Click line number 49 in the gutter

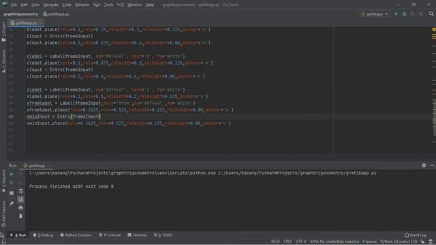coord(11,116)
